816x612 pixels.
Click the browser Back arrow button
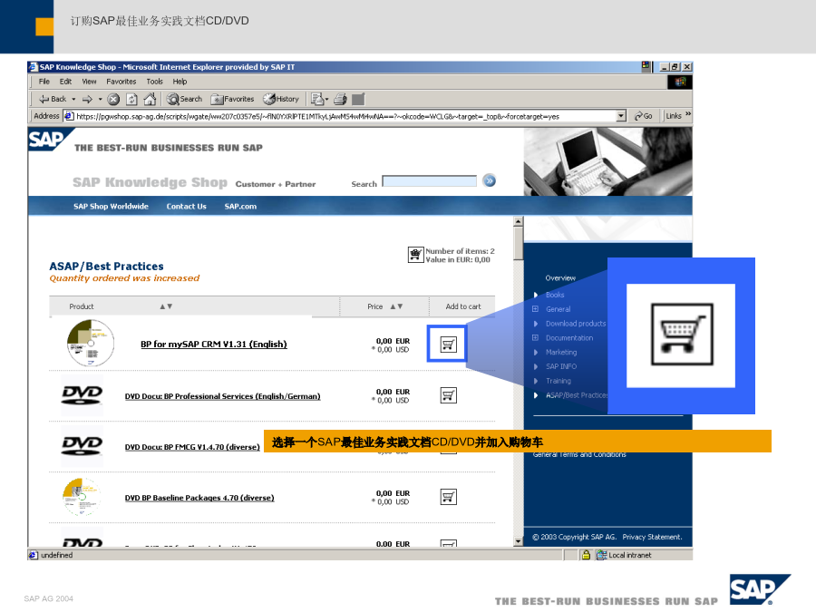[x=53, y=99]
